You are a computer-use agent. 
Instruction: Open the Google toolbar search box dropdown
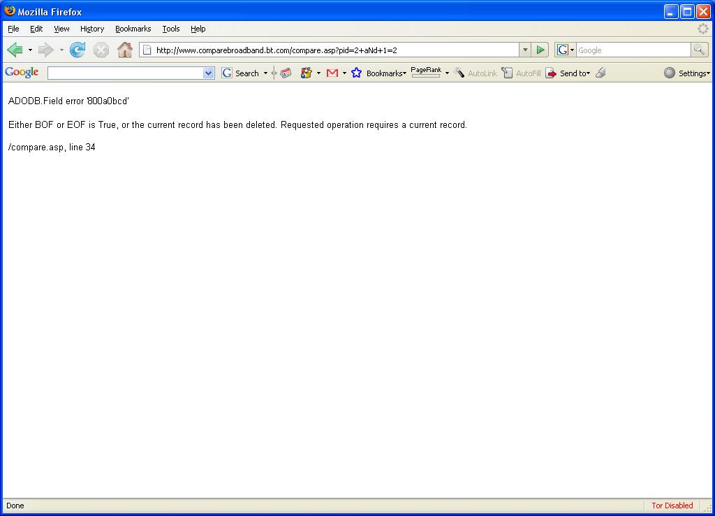pos(208,73)
